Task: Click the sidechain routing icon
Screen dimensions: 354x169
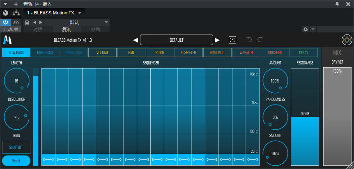Action: click(16, 13)
